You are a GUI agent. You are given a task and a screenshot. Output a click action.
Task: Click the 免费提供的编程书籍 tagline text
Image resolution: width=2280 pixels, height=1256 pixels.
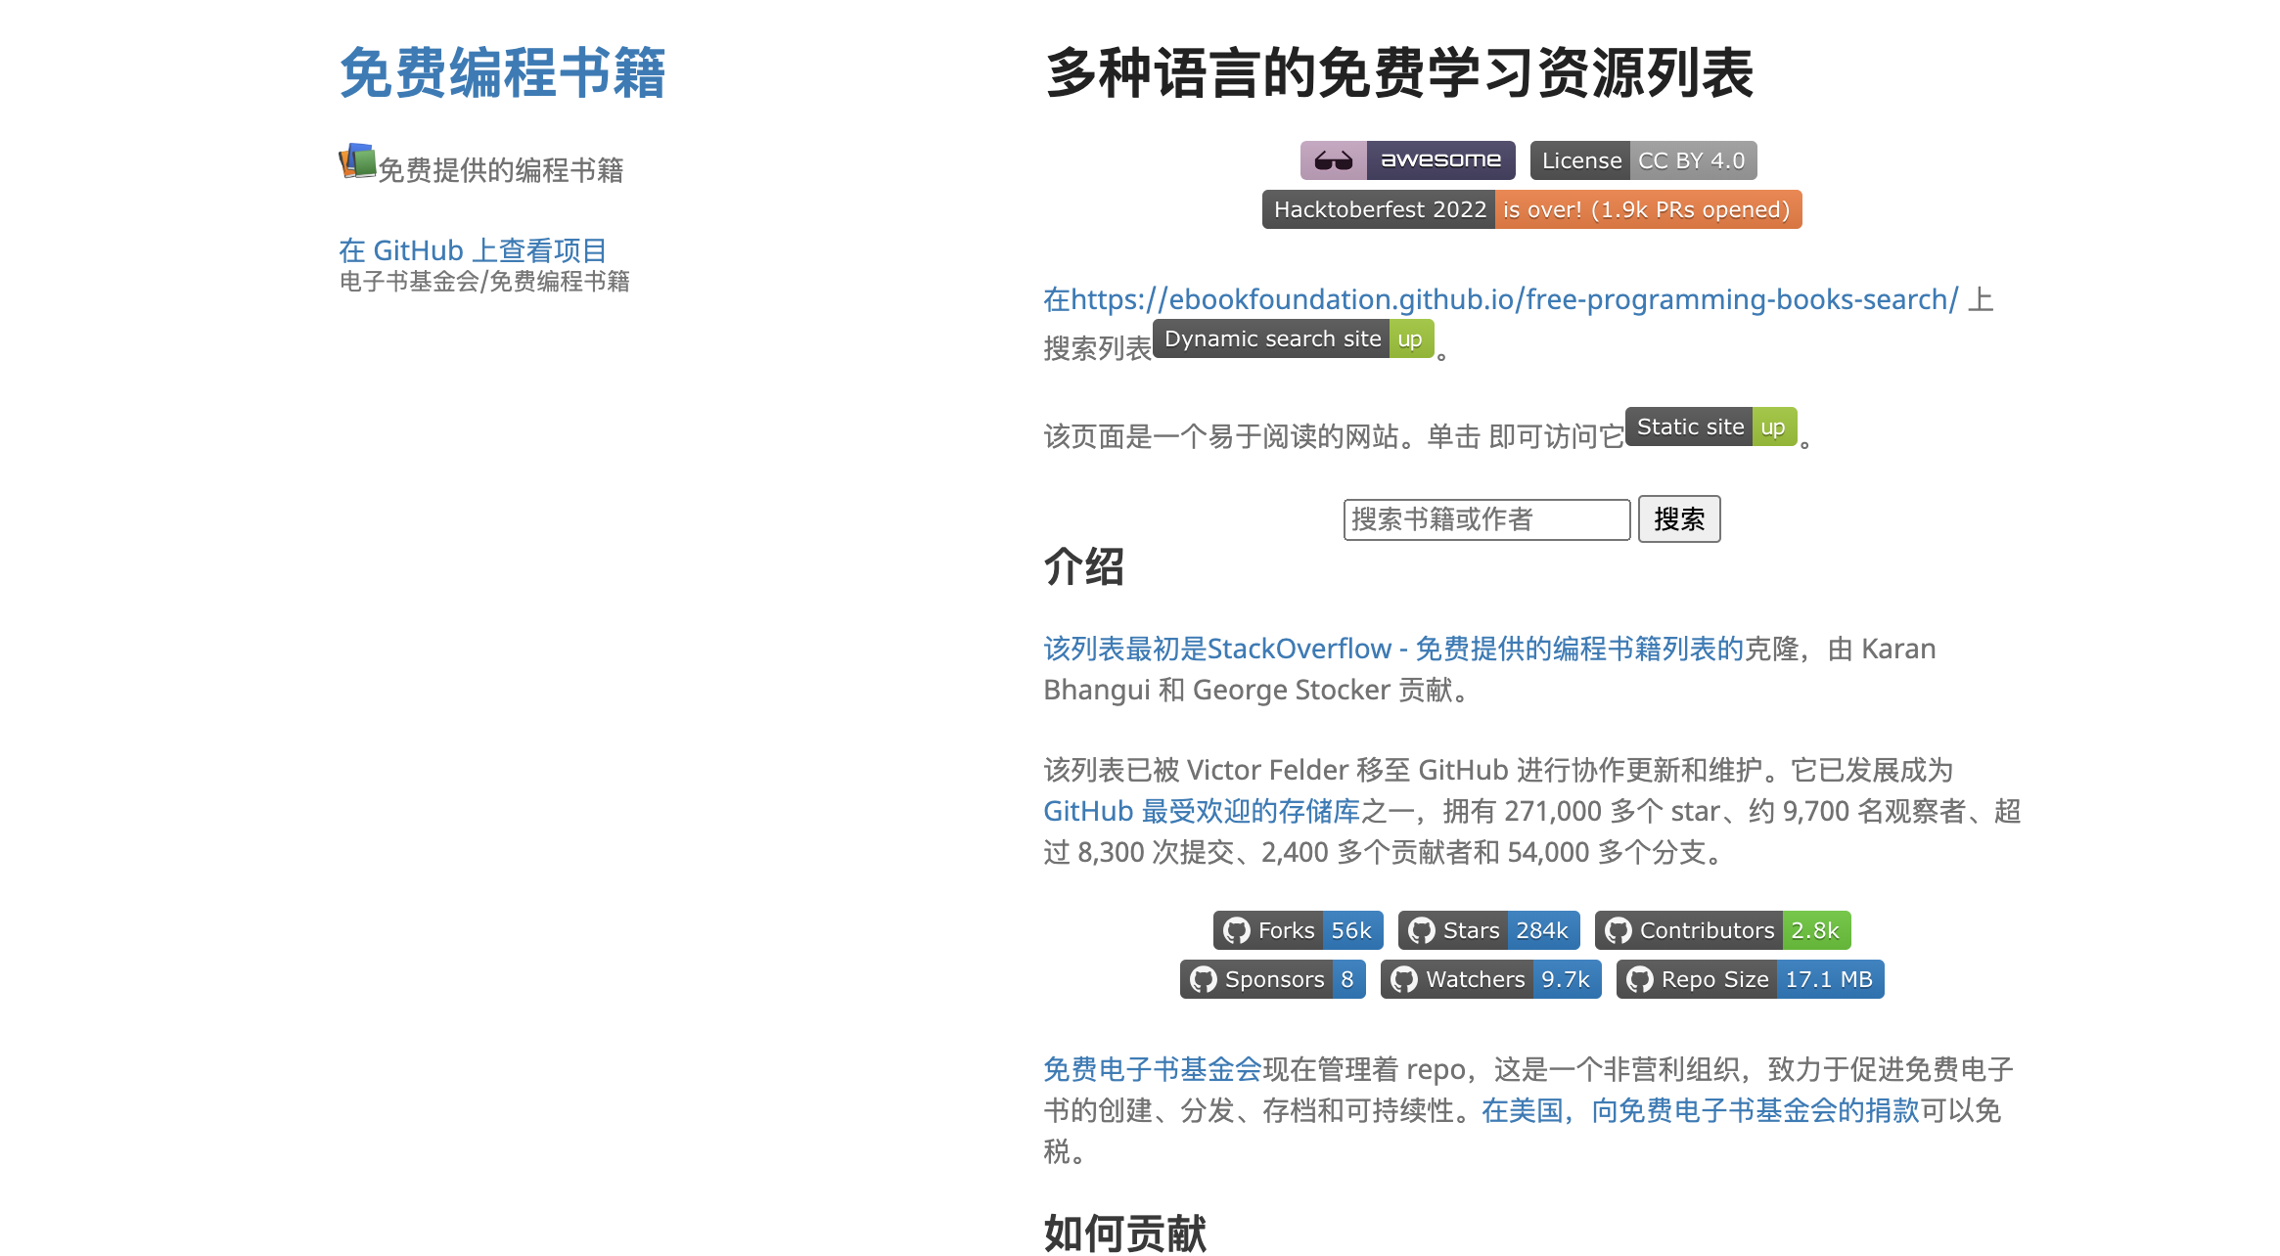(501, 170)
